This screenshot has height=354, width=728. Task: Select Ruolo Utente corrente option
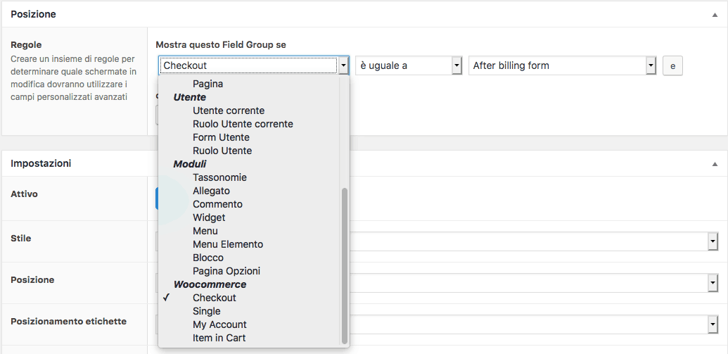pos(243,124)
